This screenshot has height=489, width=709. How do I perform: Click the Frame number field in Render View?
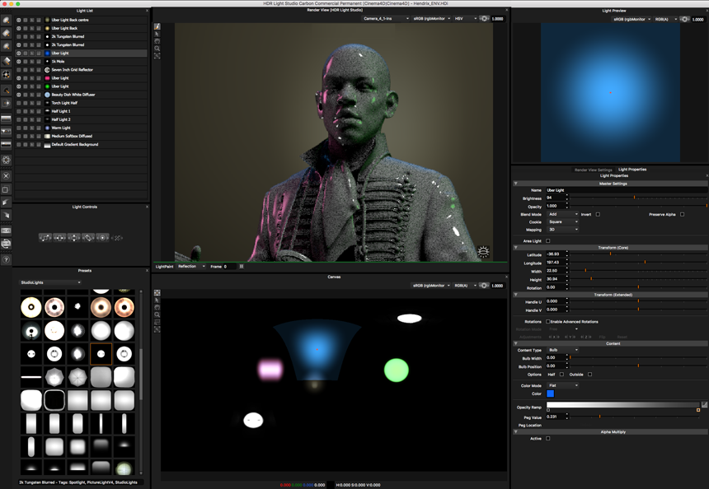pyautogui.click(x=230, y=267)
